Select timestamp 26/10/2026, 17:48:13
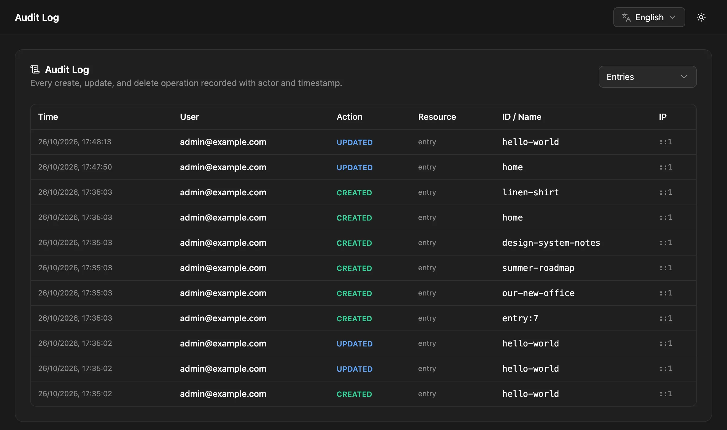This screenshot has height=430, width=727. 75,142
